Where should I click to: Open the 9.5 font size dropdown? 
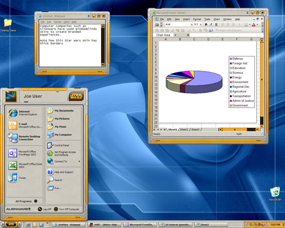click(201, 24)
